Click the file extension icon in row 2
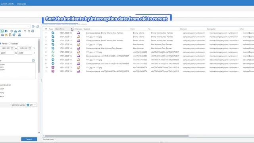Viewport: 254px width, 143px height. point(79,37)
